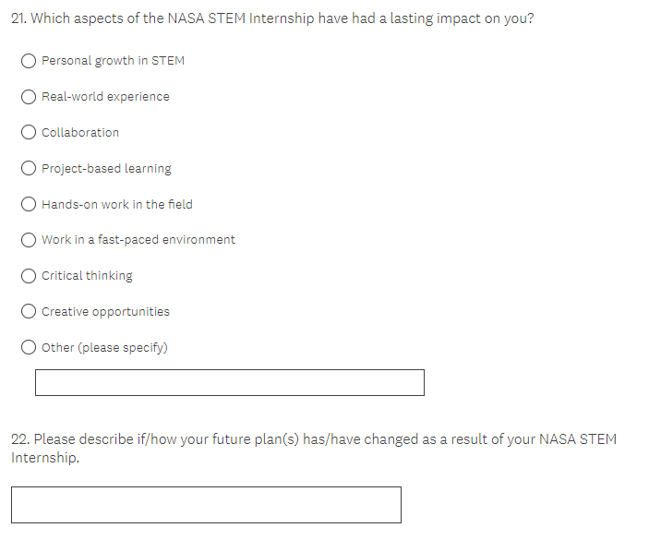This screenshot has height=540, width=661.
Task: Click the Collaboration label text
Action: point(80,133)
